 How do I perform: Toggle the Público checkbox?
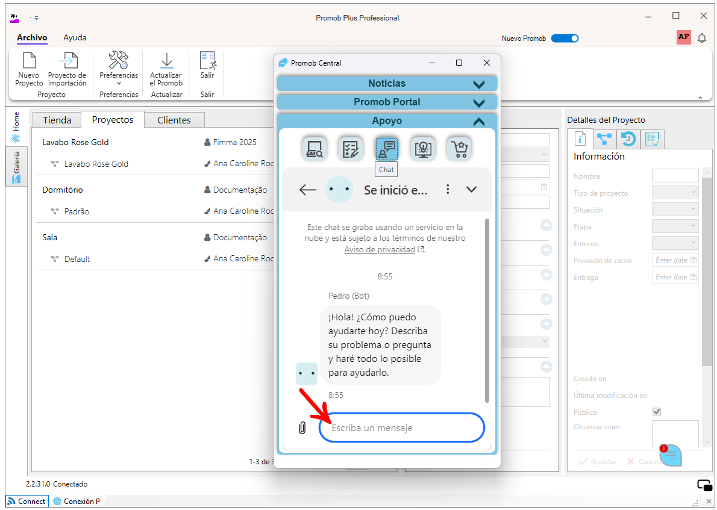point(657,412)
